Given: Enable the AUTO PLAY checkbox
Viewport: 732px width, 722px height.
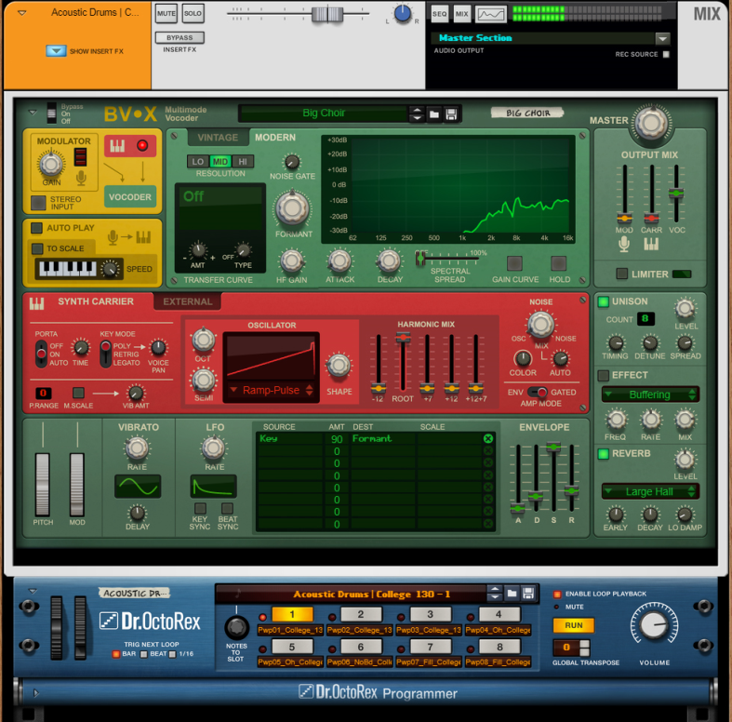Looking at the screenshot, I should tap(36, 228).
